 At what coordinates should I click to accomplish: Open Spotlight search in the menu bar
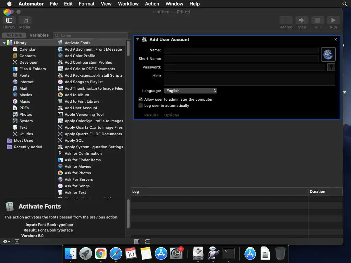(x=345, y=4)
